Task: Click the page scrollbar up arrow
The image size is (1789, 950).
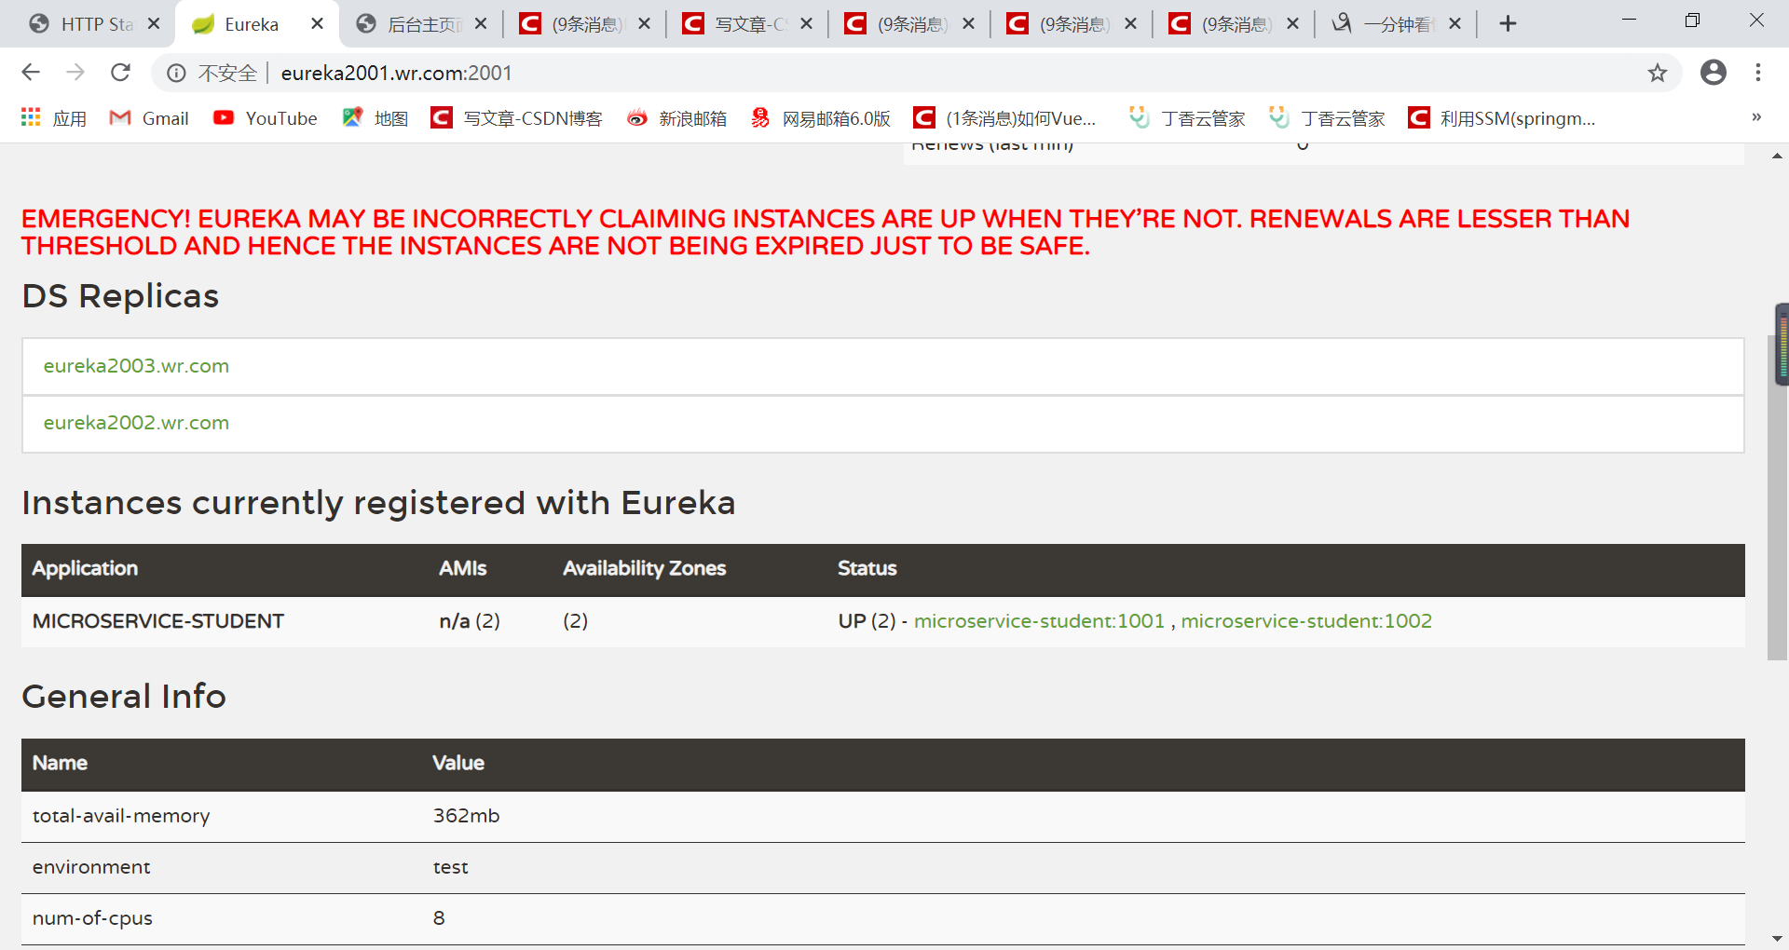Action: coord(1777,156)
